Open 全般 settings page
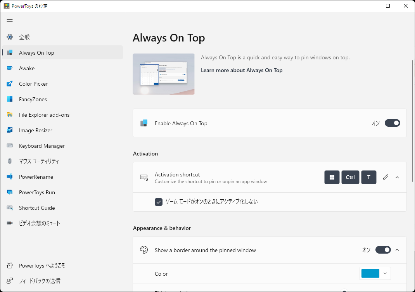The height and width of the screenshot is (292, 415). [x=62, y=37]
